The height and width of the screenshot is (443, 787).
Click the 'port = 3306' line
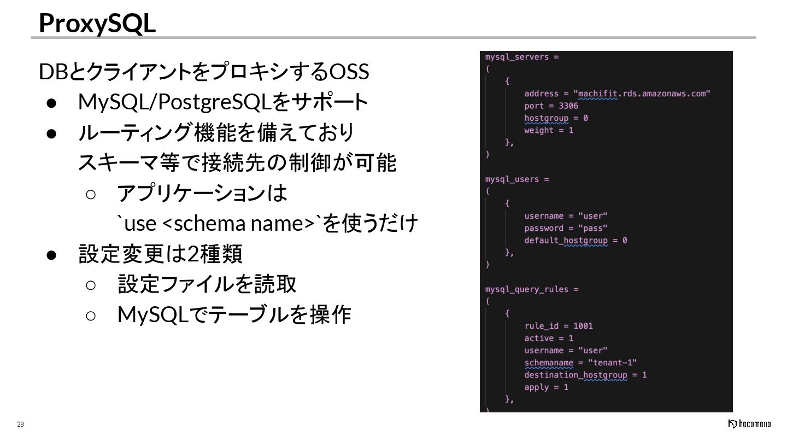(x=551, y=106)
